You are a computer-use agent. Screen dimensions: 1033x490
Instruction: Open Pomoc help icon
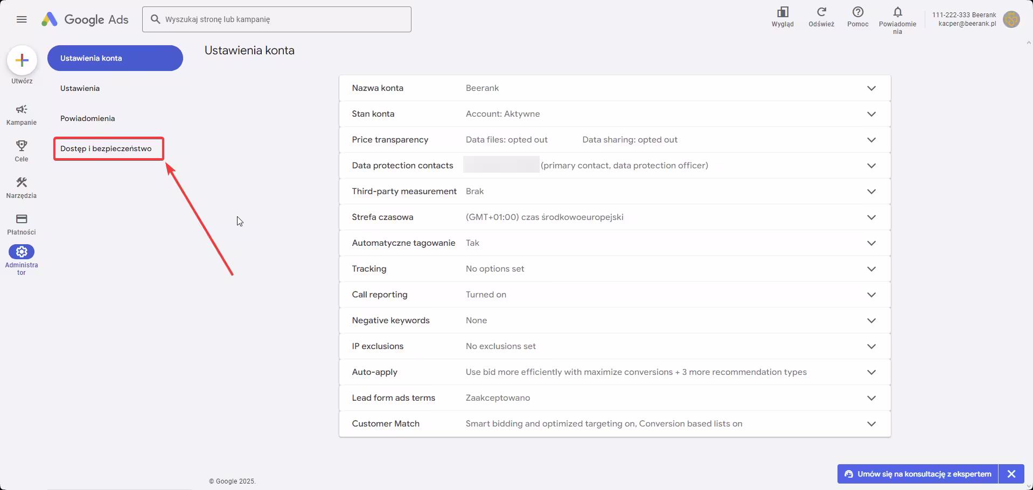tap(858, 12)
